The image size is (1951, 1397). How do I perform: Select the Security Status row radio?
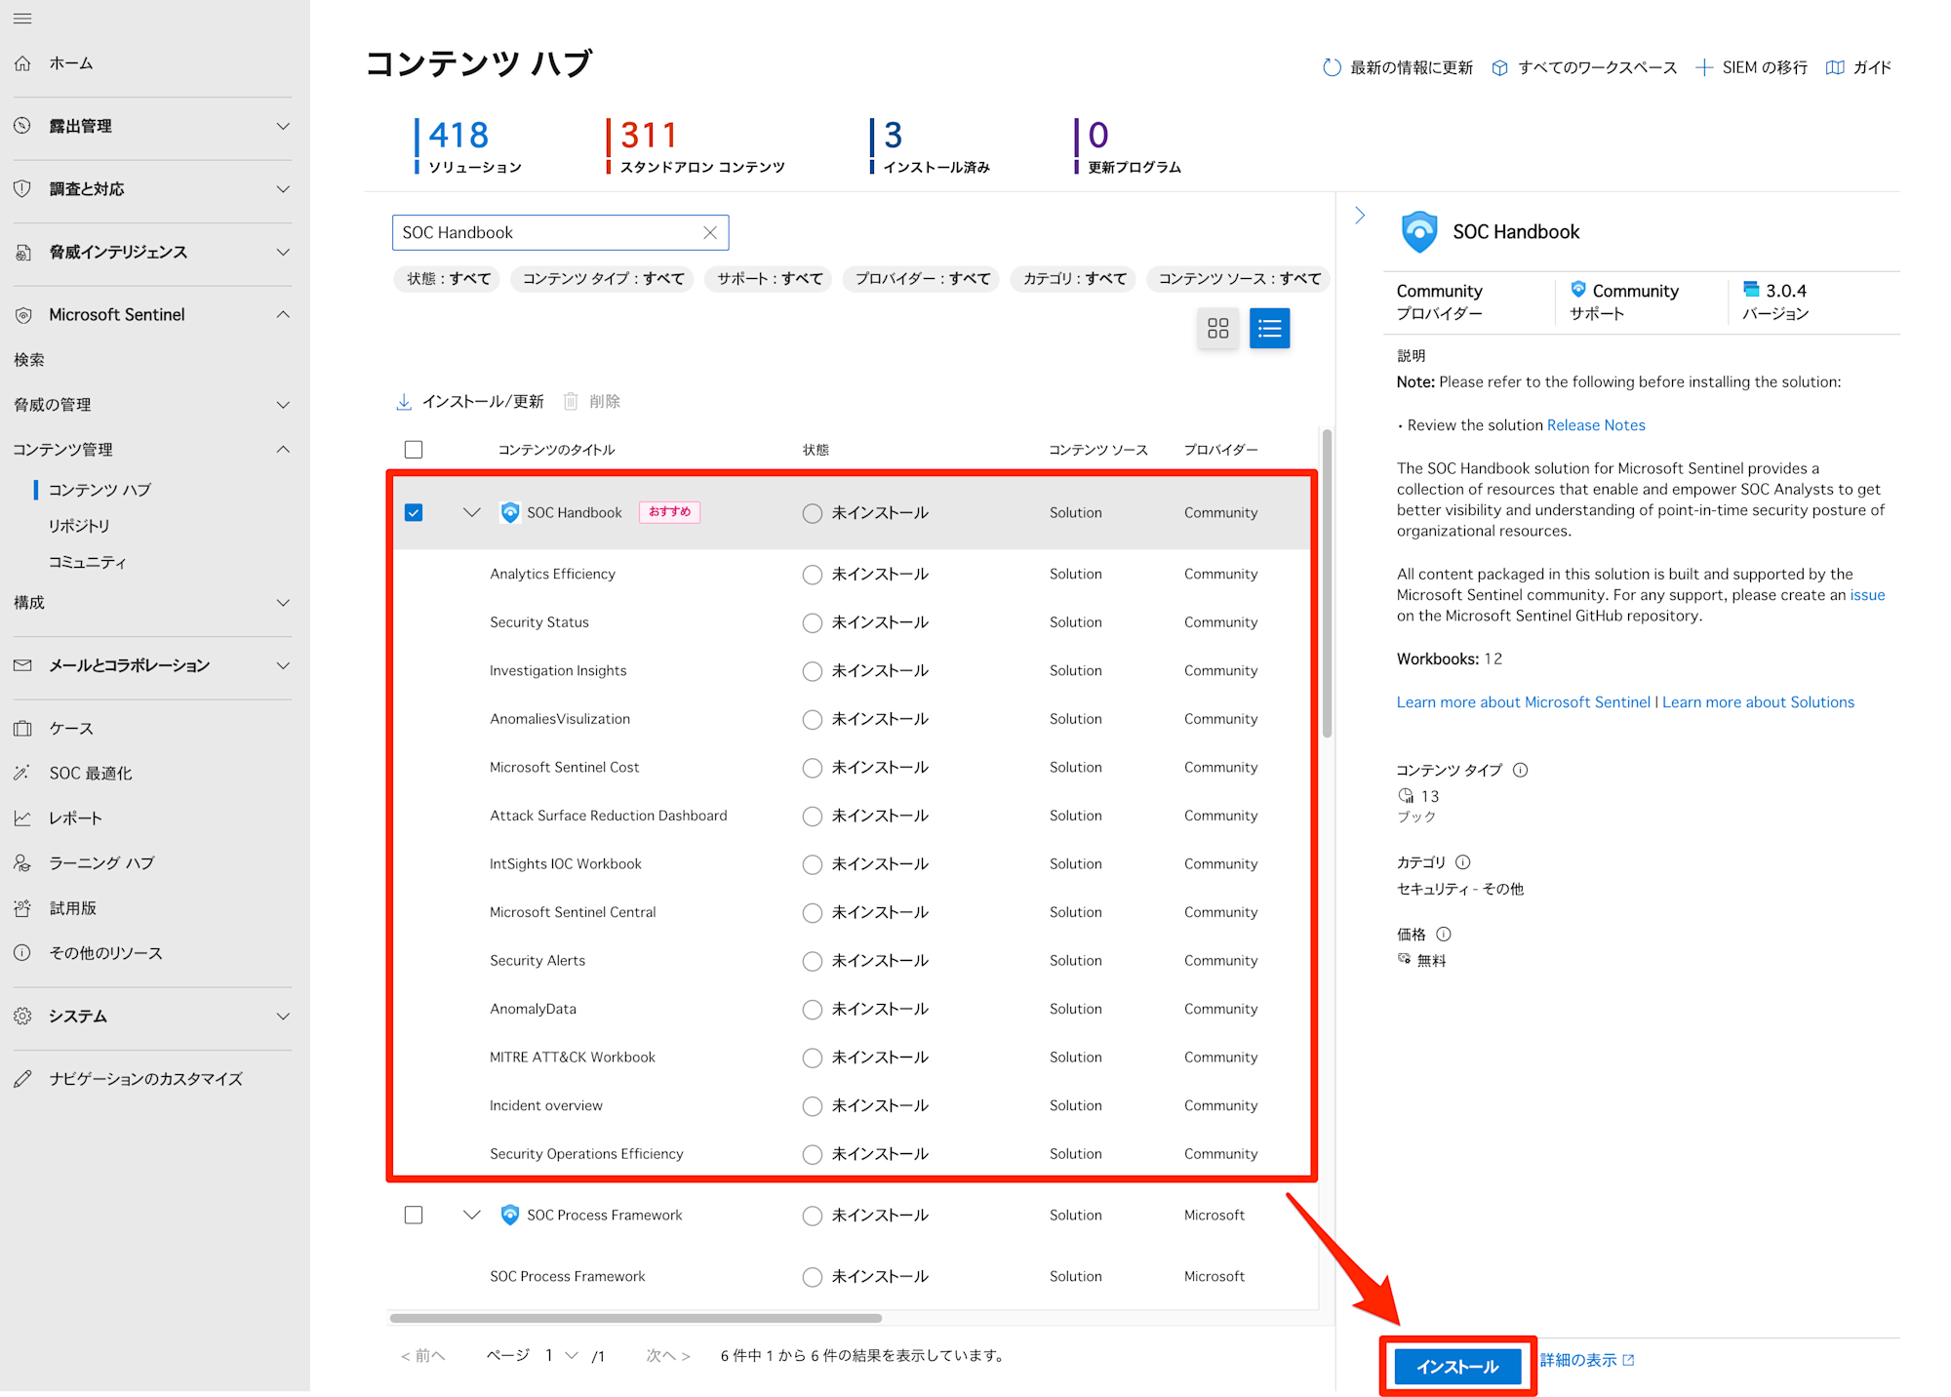coord(812,622)
